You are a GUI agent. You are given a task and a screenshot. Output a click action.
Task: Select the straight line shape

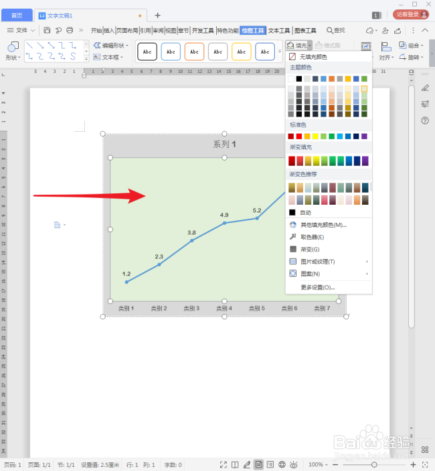point(29,45)
